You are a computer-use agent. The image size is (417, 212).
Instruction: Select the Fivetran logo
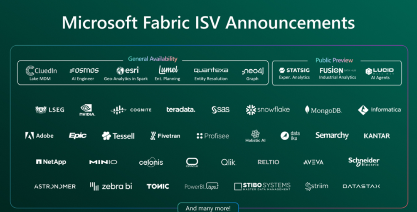click(x=165, y=136)
